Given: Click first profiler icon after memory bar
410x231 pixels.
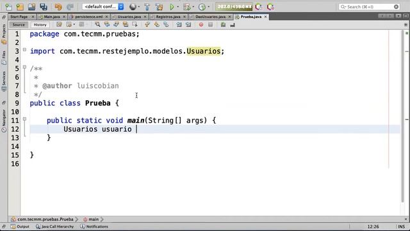Looking at the screenshot, I should (259, 7).
